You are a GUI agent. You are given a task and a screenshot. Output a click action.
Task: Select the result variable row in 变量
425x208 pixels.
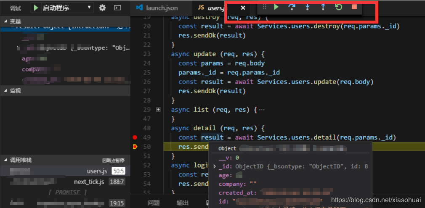click(65, 28)
